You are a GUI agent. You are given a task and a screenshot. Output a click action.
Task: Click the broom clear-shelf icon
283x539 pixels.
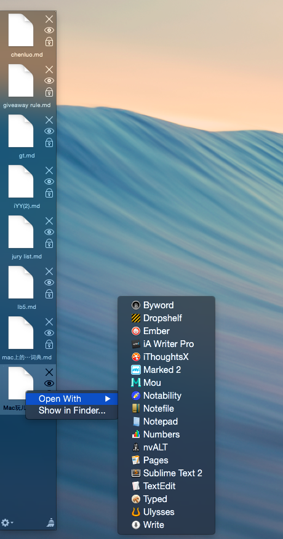click(x=50, y=523)
